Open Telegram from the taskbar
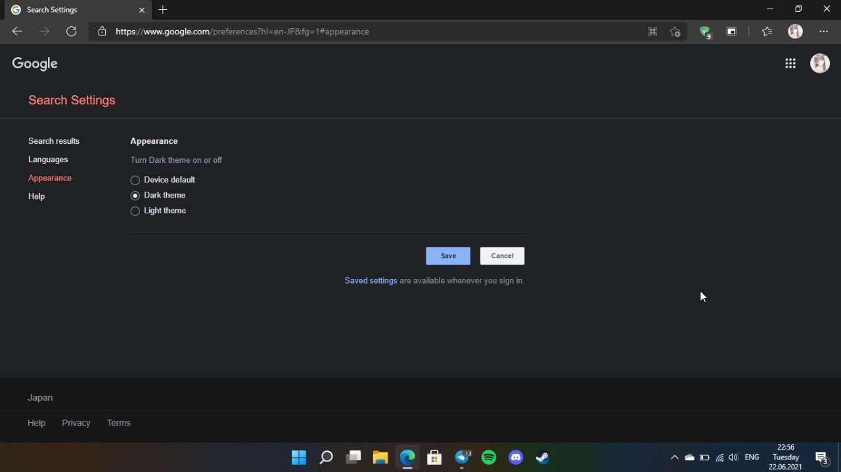Screen dimensions: 841x472 (462, 457)
